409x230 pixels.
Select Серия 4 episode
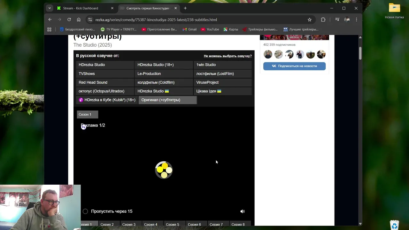pyautogui.click(x=153, y=224)
